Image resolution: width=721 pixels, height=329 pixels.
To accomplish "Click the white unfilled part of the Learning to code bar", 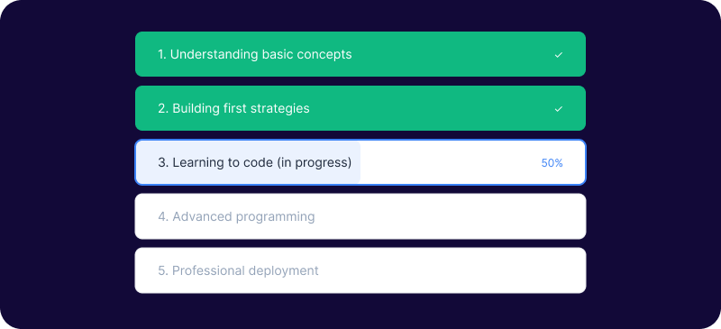I will coord(472,162).
